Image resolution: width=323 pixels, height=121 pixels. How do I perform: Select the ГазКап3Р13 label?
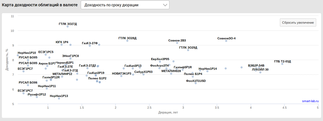(x=133, y=66)
